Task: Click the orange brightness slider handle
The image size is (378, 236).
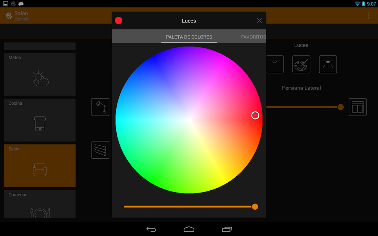Action: pos(255,207)
